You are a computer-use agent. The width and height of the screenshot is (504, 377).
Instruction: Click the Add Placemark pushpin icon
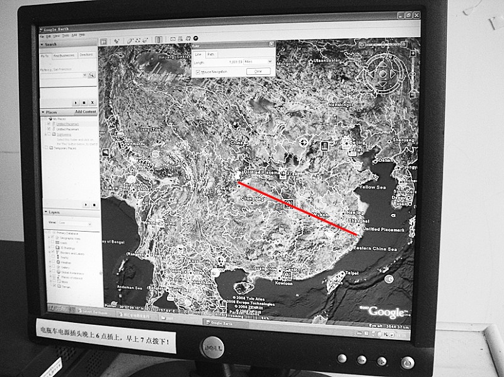tap(117, 41)
